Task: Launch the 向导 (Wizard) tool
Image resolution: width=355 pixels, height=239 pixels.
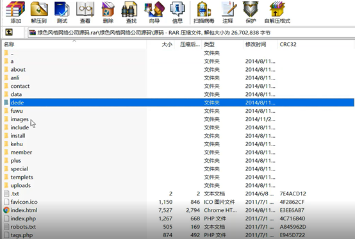Action: [x=154, y=12]
